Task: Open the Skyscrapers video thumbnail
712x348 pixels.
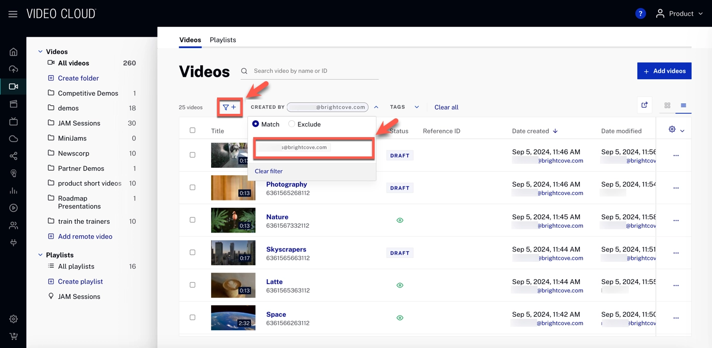Action: (x=233, y=252)
